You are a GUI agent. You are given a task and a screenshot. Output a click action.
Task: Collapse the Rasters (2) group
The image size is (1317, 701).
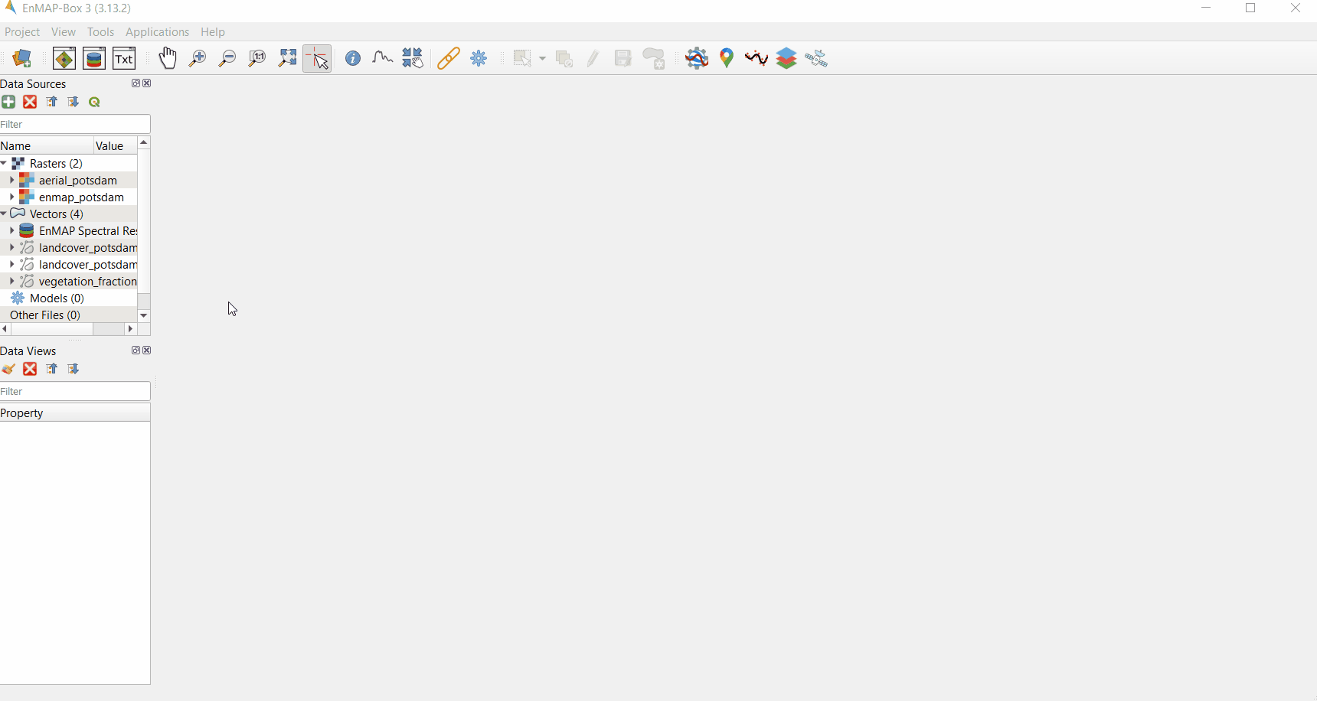coord(4,163)
